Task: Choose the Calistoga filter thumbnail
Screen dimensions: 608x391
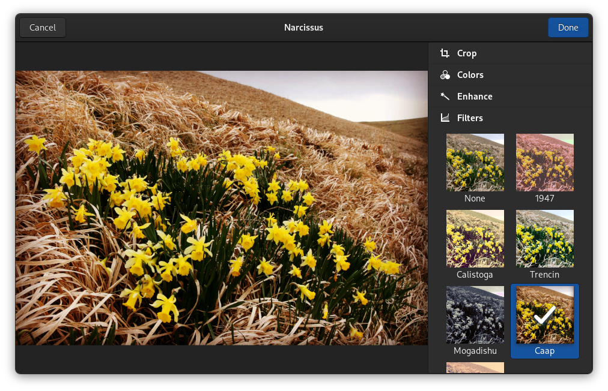Action: click(x=475, y=239)
